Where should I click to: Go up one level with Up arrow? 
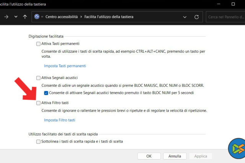tap(25, 17)
